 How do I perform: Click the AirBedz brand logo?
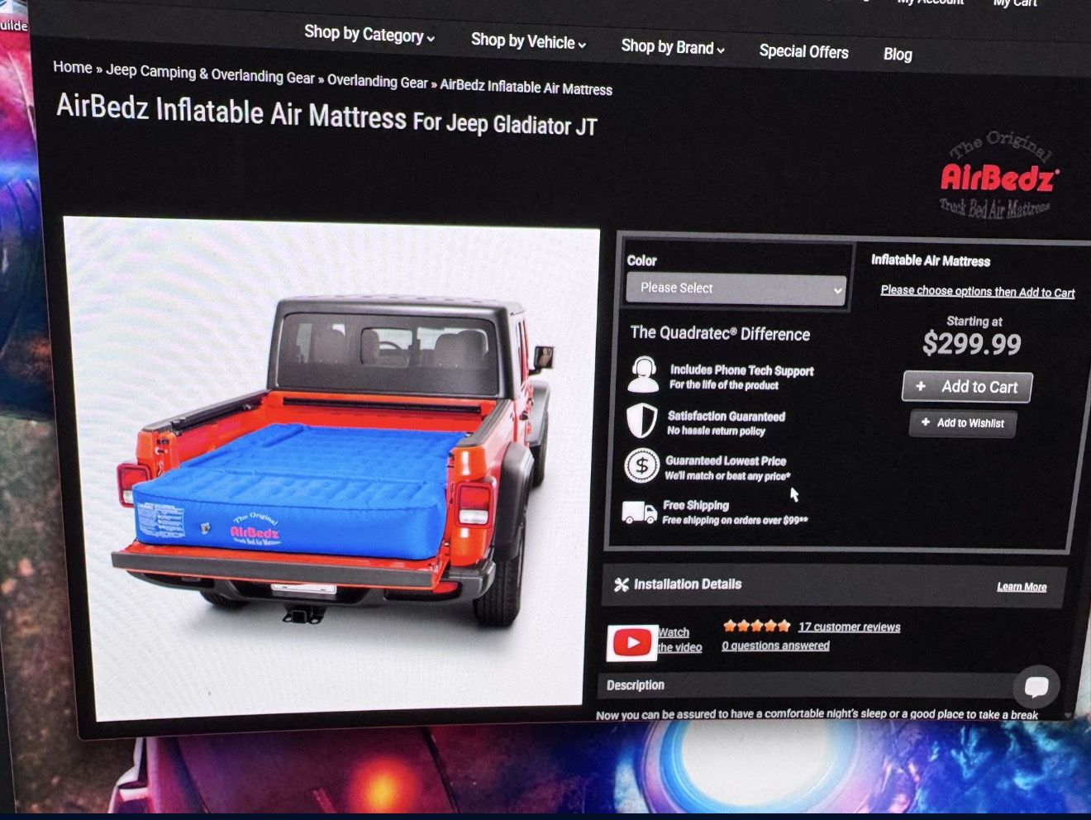tap(998, 177)
